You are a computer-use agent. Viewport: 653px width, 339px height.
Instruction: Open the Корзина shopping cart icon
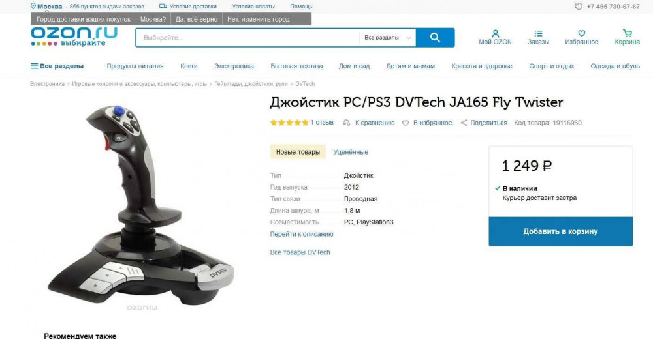click(x=627, y=33)
